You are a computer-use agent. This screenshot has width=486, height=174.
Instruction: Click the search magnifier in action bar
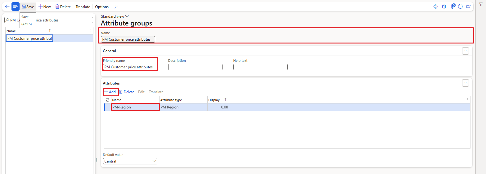116,7
